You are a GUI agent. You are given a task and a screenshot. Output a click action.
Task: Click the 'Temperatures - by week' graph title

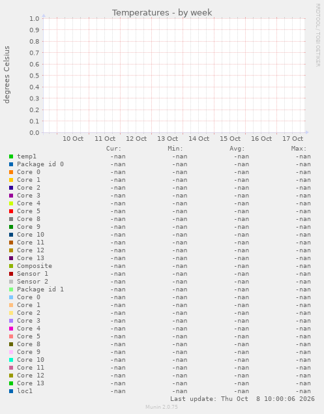[x=162, y=12]
